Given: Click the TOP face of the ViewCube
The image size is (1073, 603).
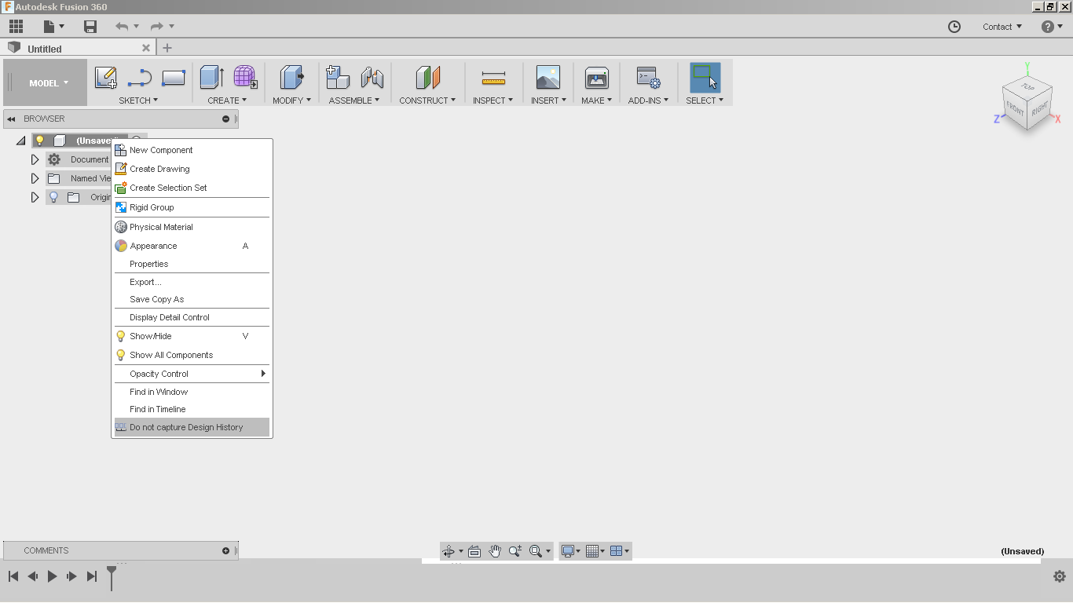Looking at the screenshot, I should tap(1027, 86).
